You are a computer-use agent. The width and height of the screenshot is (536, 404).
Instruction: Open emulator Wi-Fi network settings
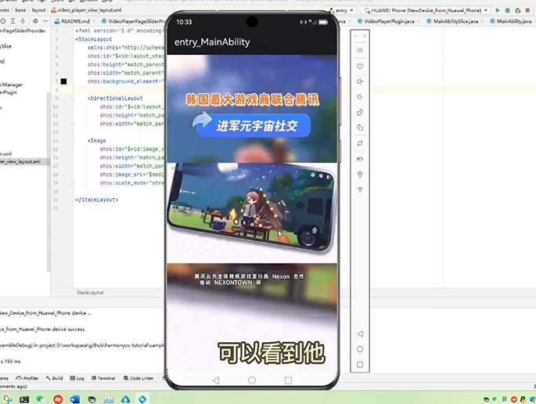coord(360,189)
